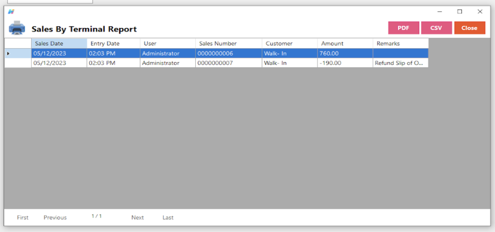Go to the First page
Image resolution: width=495 pixels, height=232 pixels.
23,217
